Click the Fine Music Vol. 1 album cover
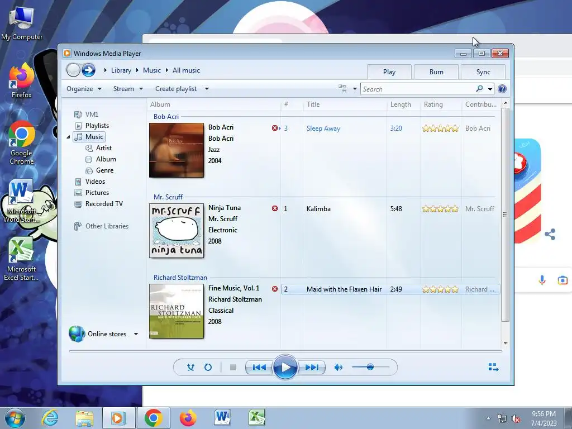This screenshot has height=429, width=572. pyautogui.click(x=177, y=311)
